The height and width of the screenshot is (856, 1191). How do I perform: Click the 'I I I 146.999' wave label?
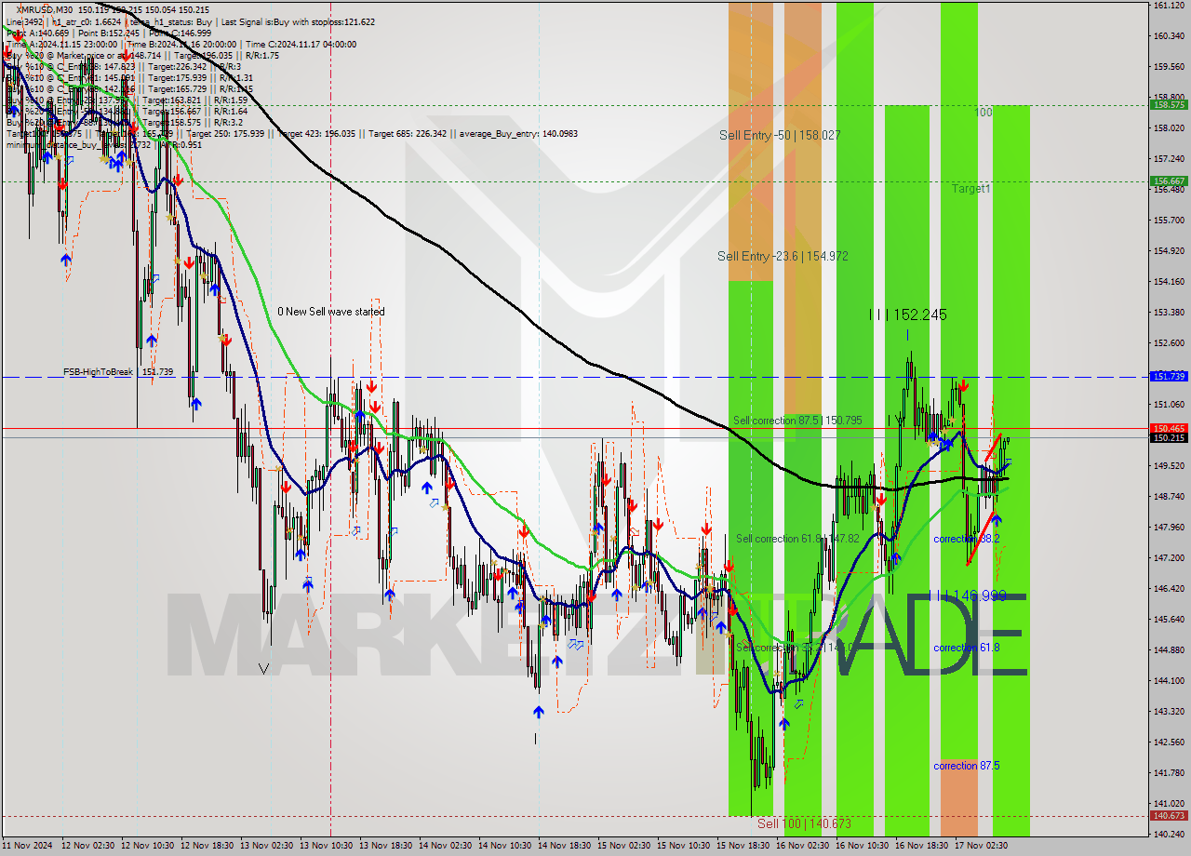pos(968,595)
